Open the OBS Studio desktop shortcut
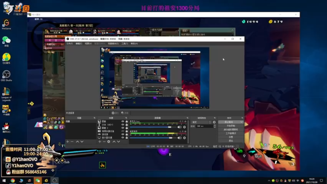The image size is (327, 184). pyautogui.click(x=6, y=76)
